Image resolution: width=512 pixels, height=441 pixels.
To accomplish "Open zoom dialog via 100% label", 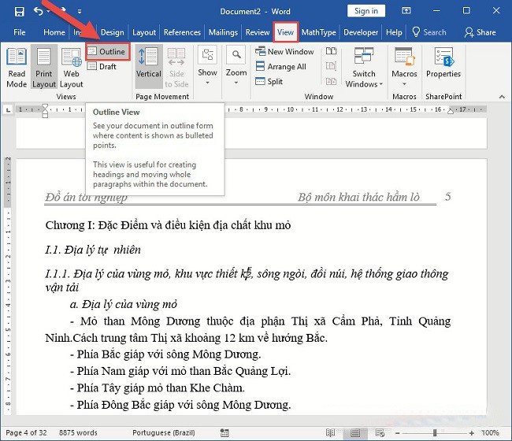I will click(x=490, y=433).
